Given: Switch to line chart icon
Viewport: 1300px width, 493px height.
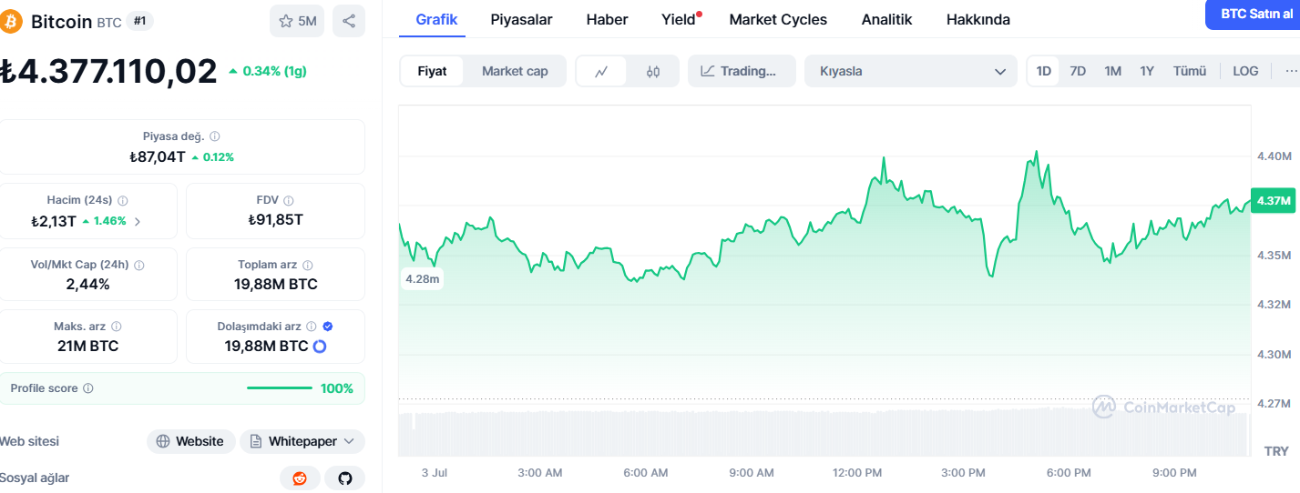Looking at the screenshot, I should (x=601, y=71).
